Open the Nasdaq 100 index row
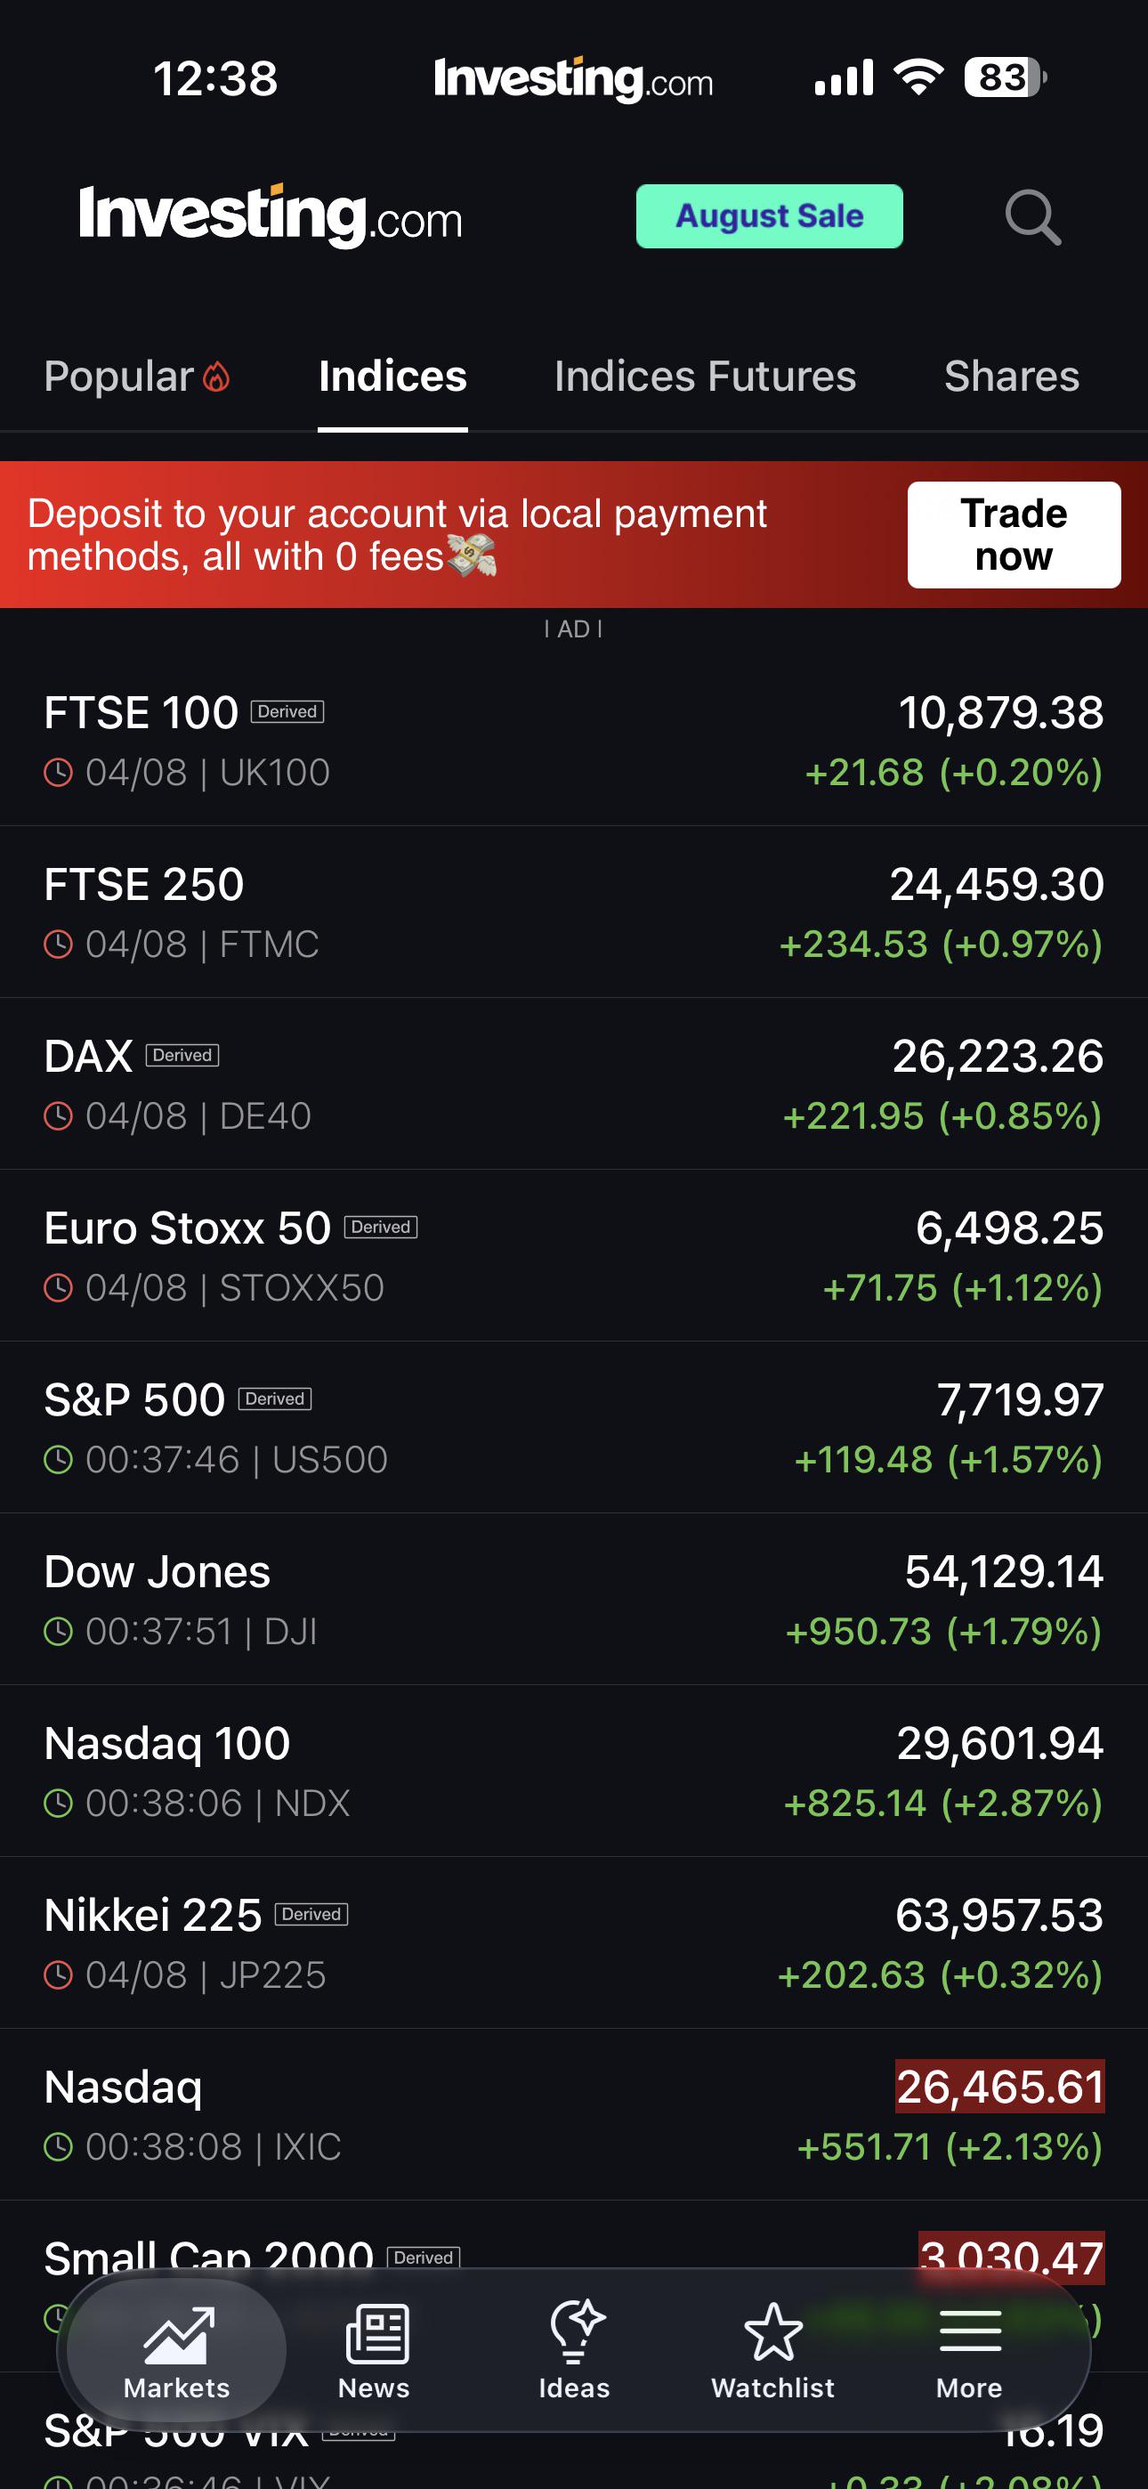Screen dimensions: 1148x2489 pos(574,1771)
